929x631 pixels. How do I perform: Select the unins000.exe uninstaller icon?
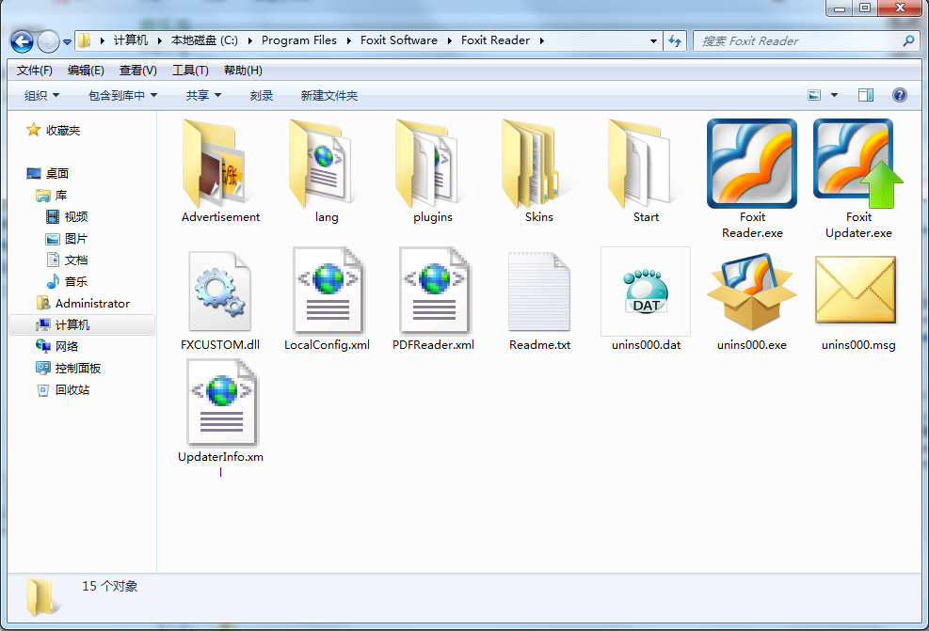[751, 292]
